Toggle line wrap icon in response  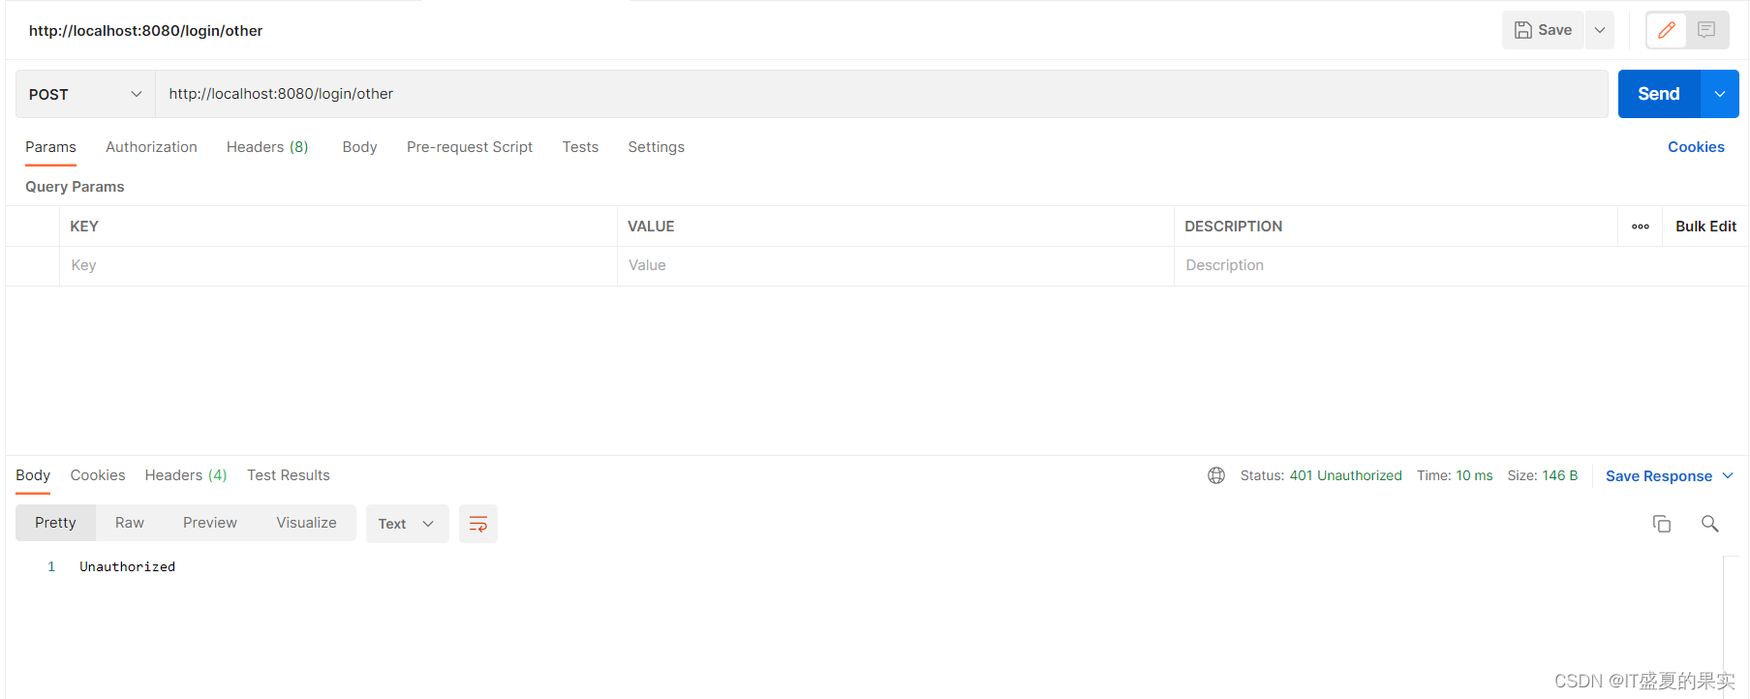point(477,524)
